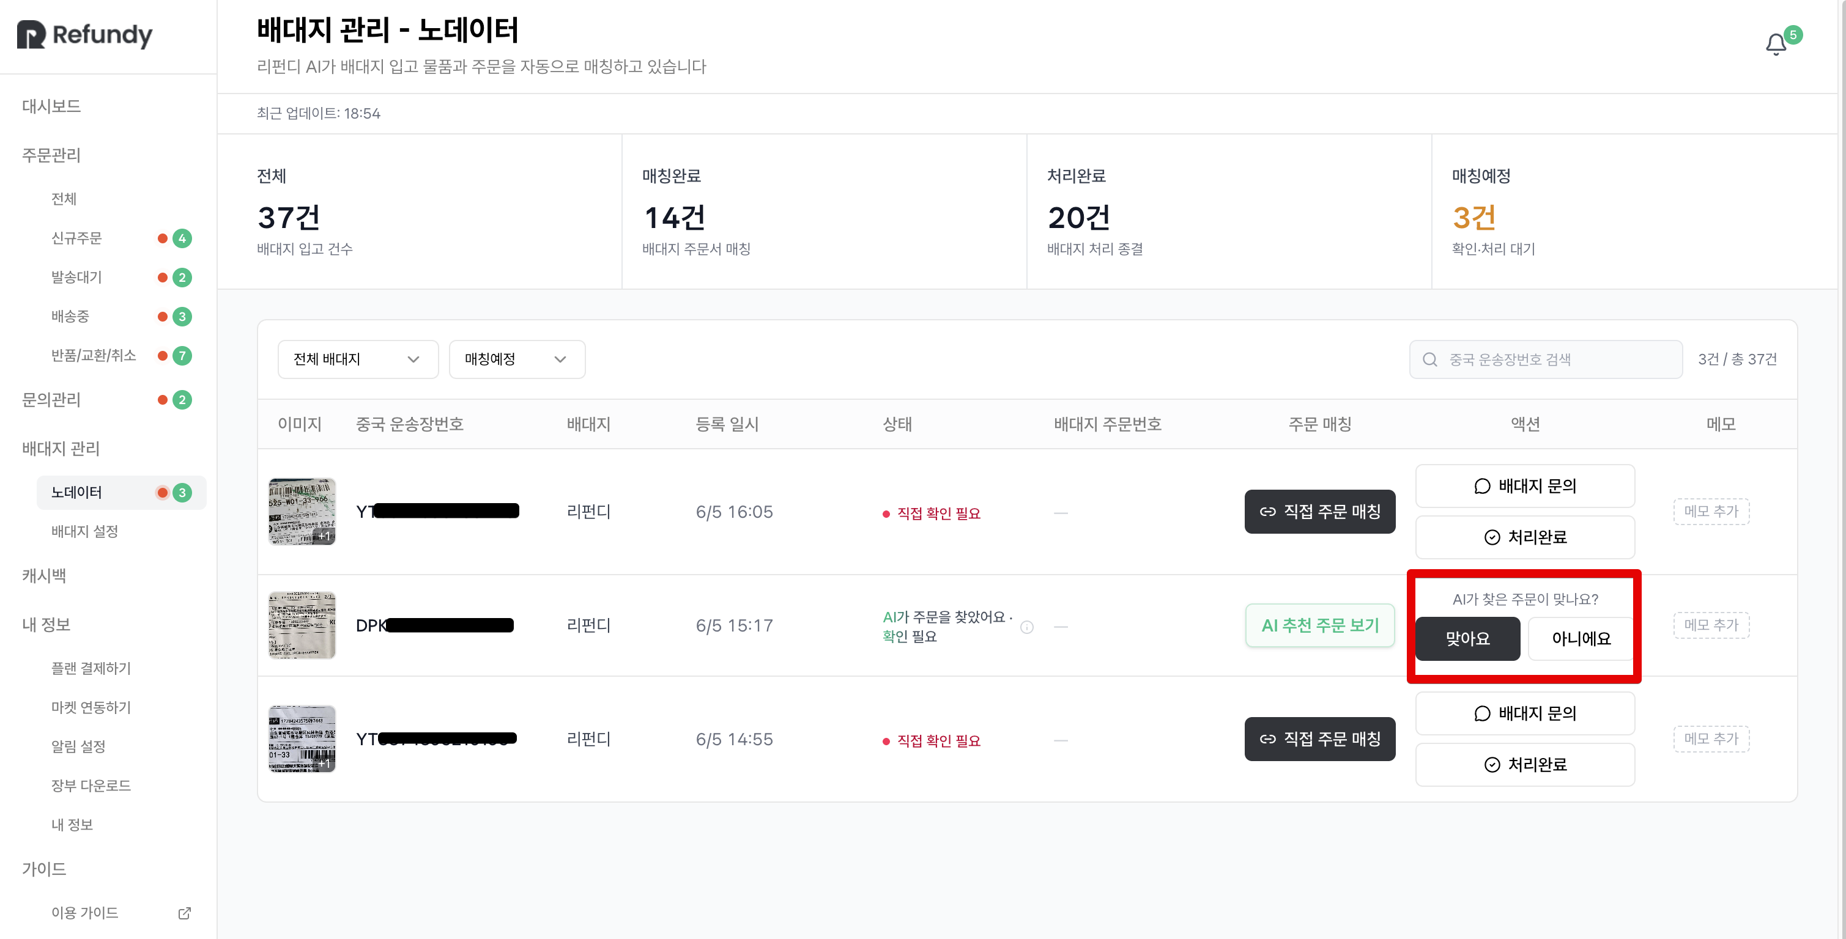Screen dimensions: 1846x939
Task: Click 배대지 문의 in the first row
Action: tap(1524, 485)
